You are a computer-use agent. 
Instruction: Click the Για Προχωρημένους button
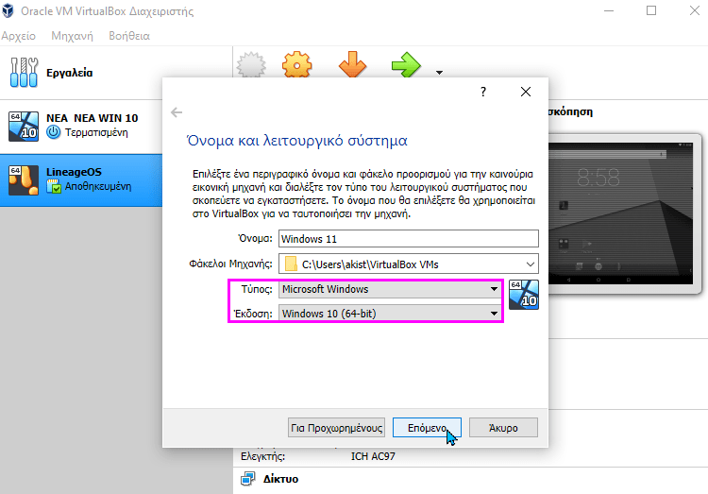point(336,427)
